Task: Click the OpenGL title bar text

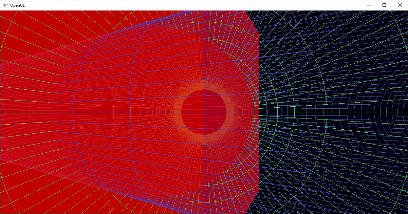Action: (17, 5)
